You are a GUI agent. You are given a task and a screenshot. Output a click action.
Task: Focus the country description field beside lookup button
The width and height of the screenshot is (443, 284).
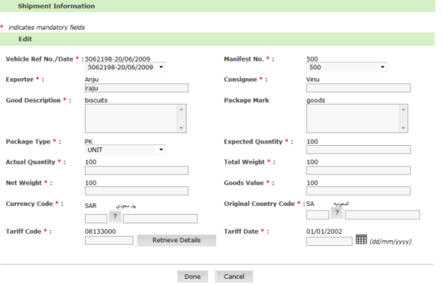pyautogui.click(x=382, y=215)
